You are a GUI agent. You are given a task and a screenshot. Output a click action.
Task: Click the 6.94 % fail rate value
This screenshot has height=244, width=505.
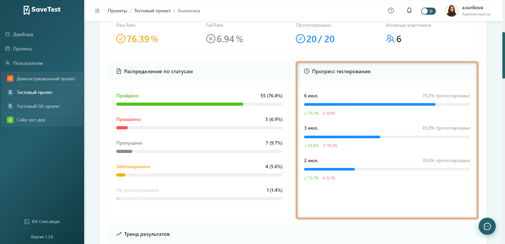tap(230, 39)
